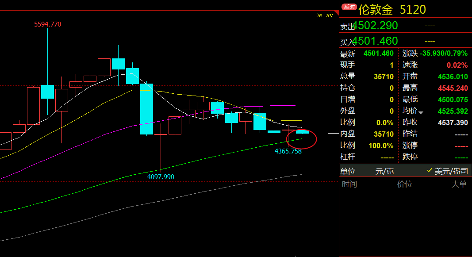Click the 伦敦金 instrument title
The height and width of the screenshot is (257, 472).
pyautogui.click(x=376, y=10)
